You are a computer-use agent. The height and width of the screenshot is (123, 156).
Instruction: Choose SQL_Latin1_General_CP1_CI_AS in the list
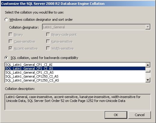click(75, 69)
